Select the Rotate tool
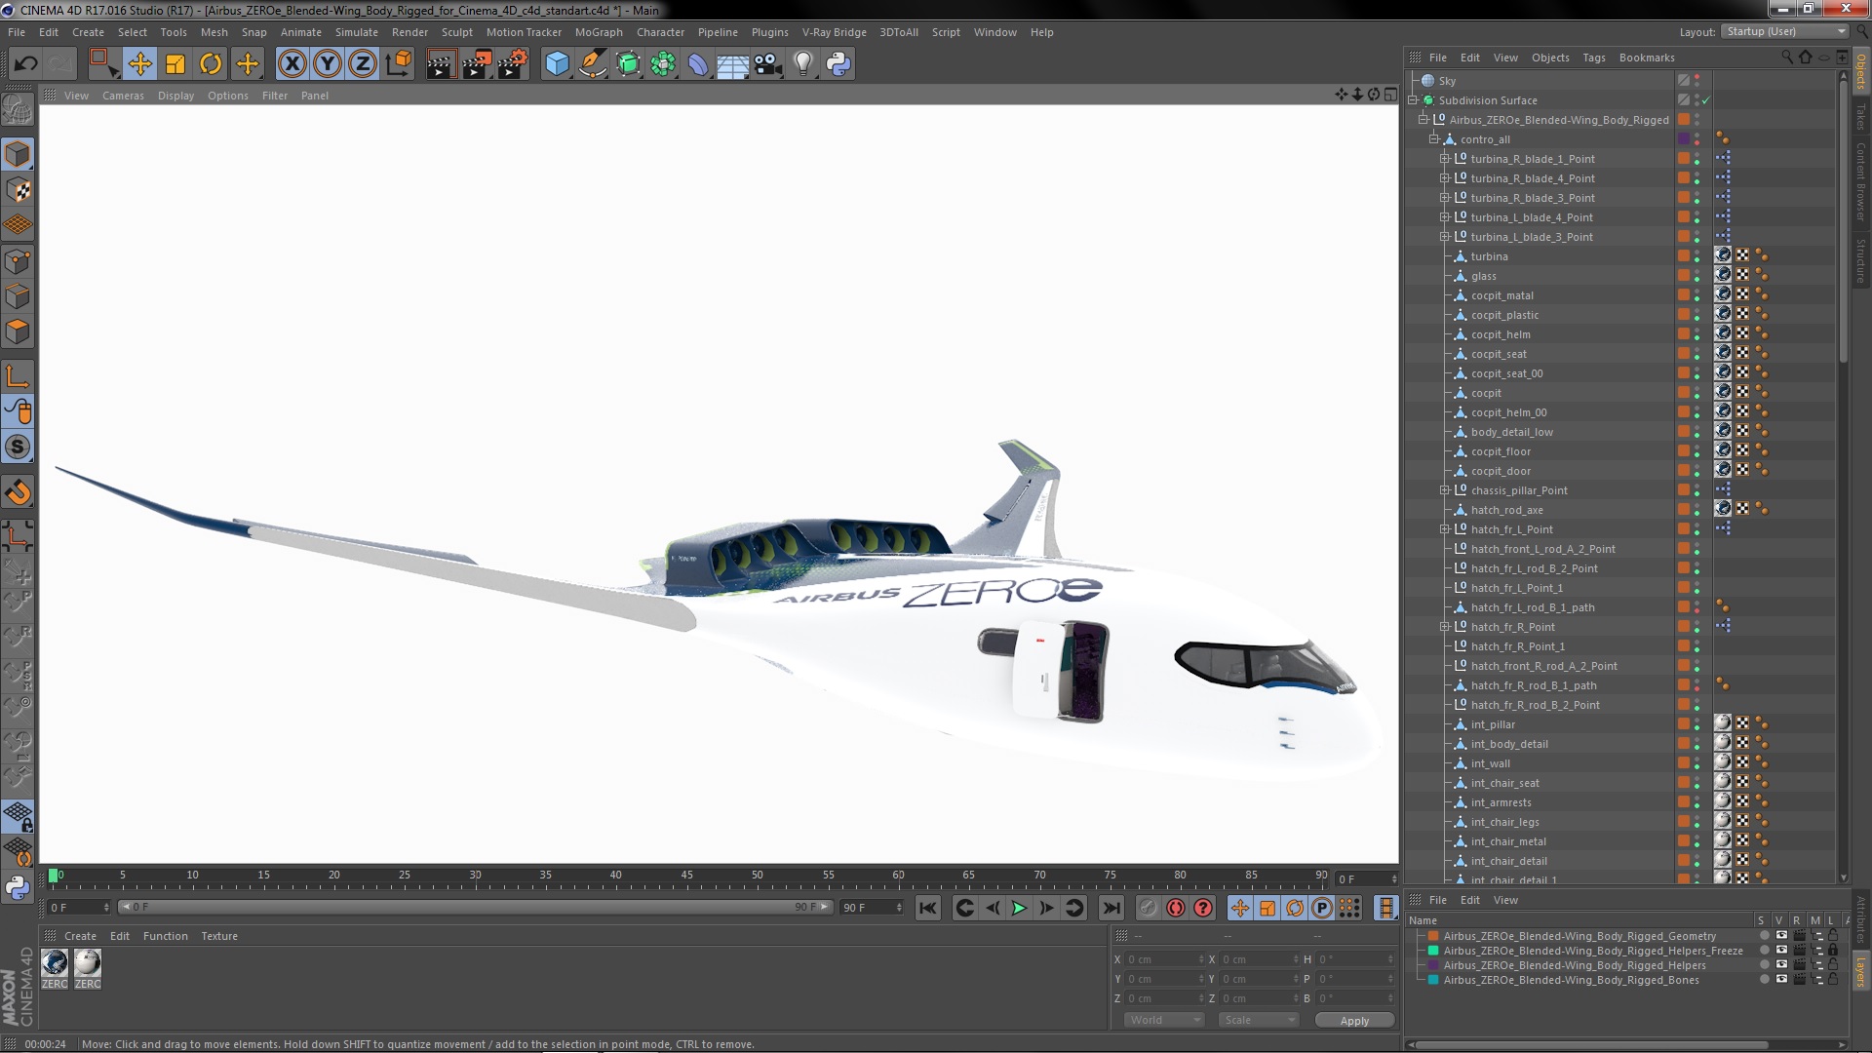This screenshot has height=1053, width=1872. pyautogui.click(x=211, y=64)
